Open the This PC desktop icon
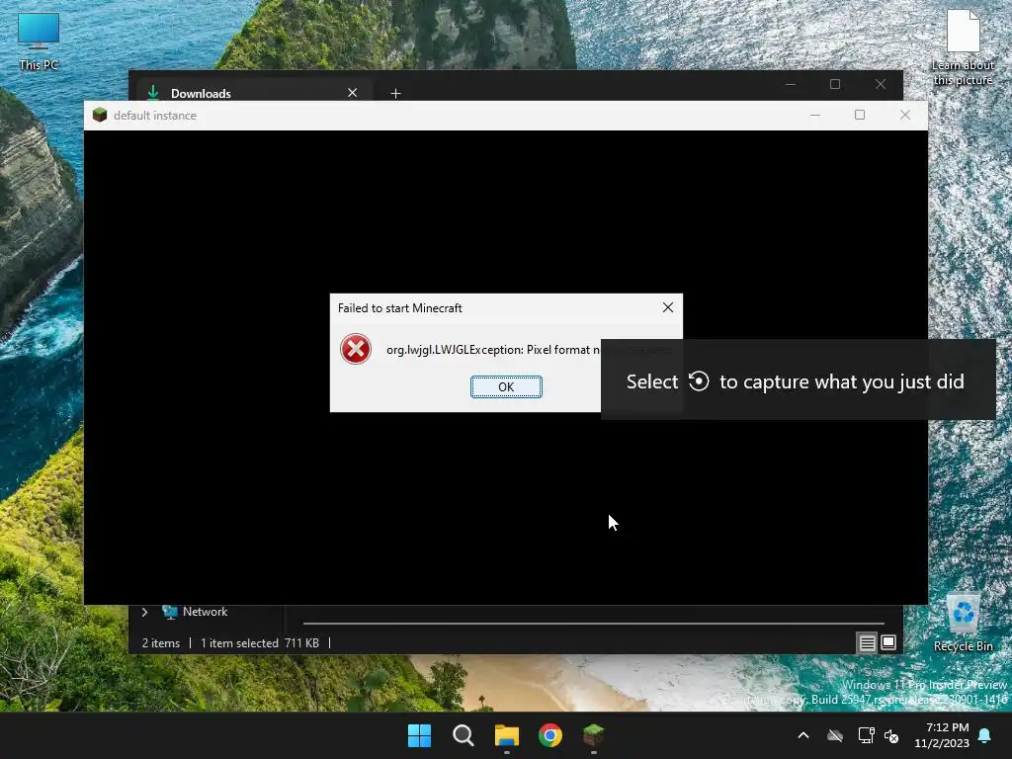 (x=39, y=42)
